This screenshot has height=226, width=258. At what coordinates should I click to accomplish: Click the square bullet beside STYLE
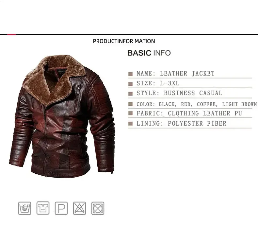[131, 94]
